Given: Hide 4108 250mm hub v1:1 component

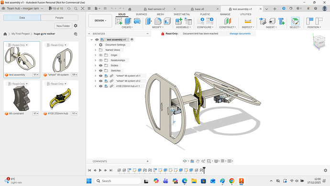Looking at the screenshot, I should pos(101,86).
